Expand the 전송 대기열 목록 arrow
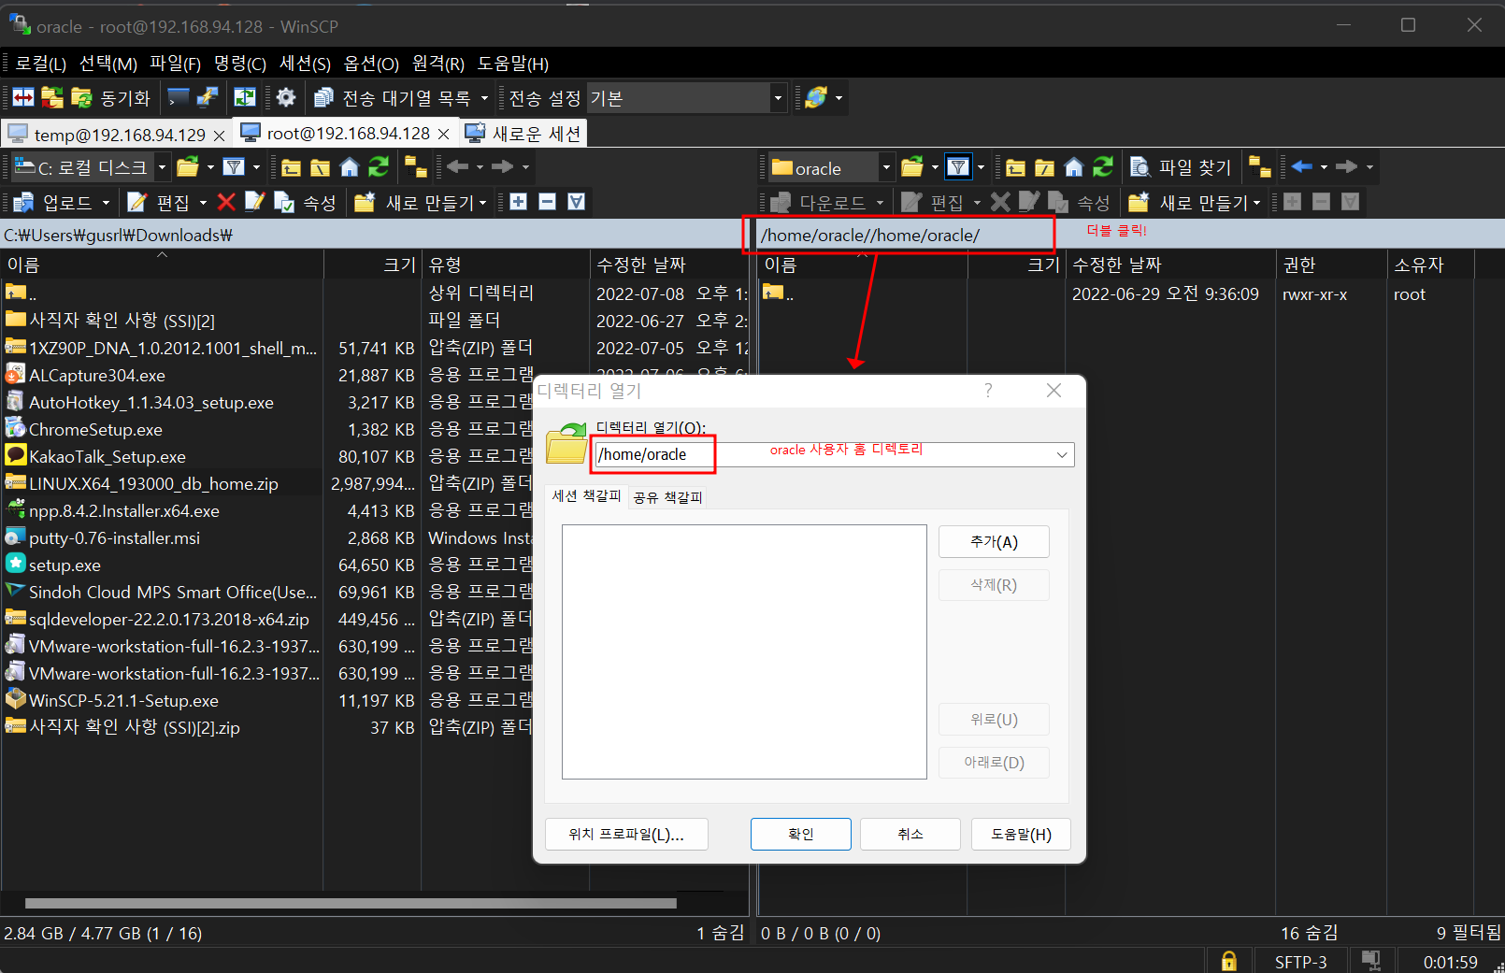 coord(484,97)
